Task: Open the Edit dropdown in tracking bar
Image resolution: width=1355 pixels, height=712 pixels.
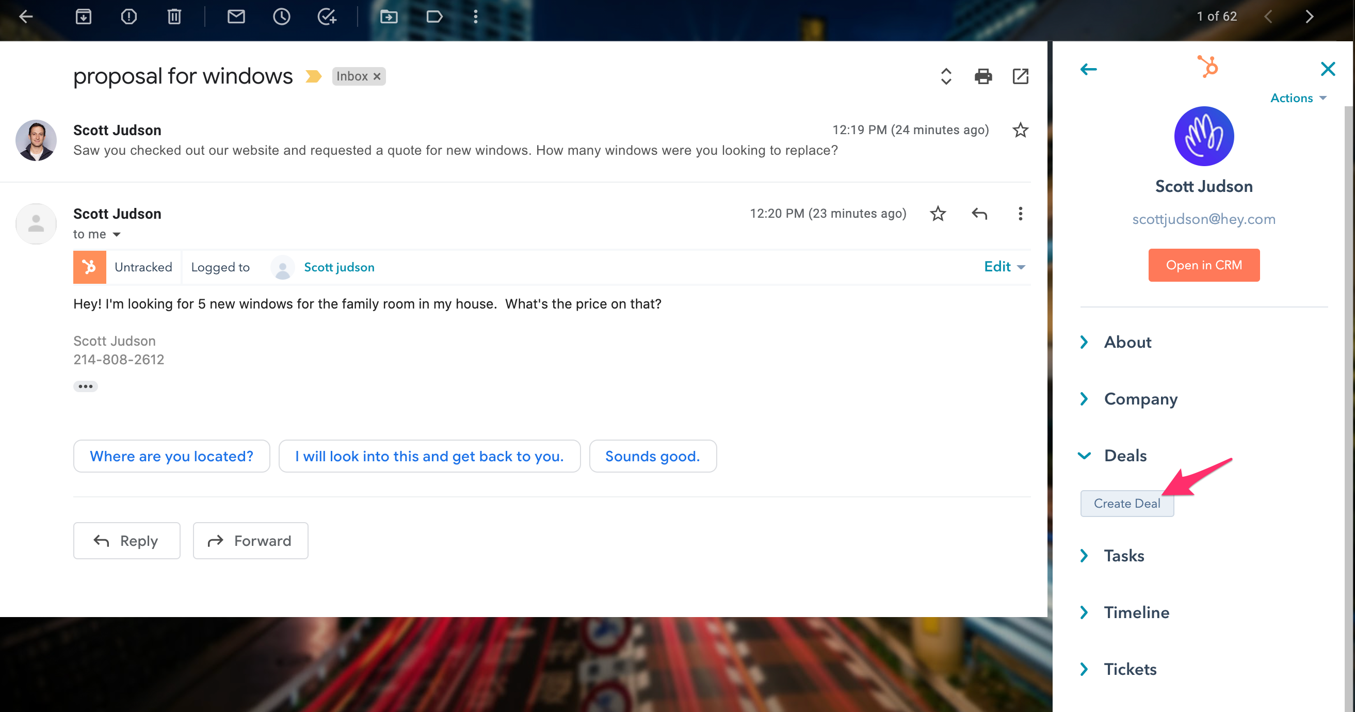Action: pos(1004,267)
